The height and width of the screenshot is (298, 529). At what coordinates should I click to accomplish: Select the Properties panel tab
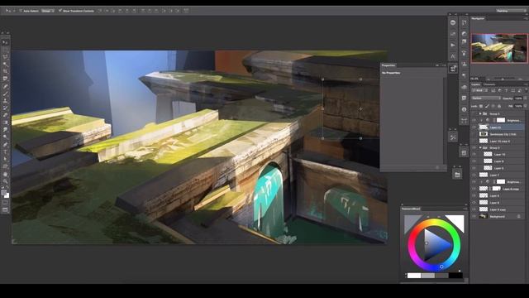(x=388, y=65)
